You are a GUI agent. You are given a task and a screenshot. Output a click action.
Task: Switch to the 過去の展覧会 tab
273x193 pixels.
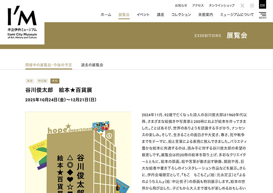pyautogui.click(x=92, y=65)
